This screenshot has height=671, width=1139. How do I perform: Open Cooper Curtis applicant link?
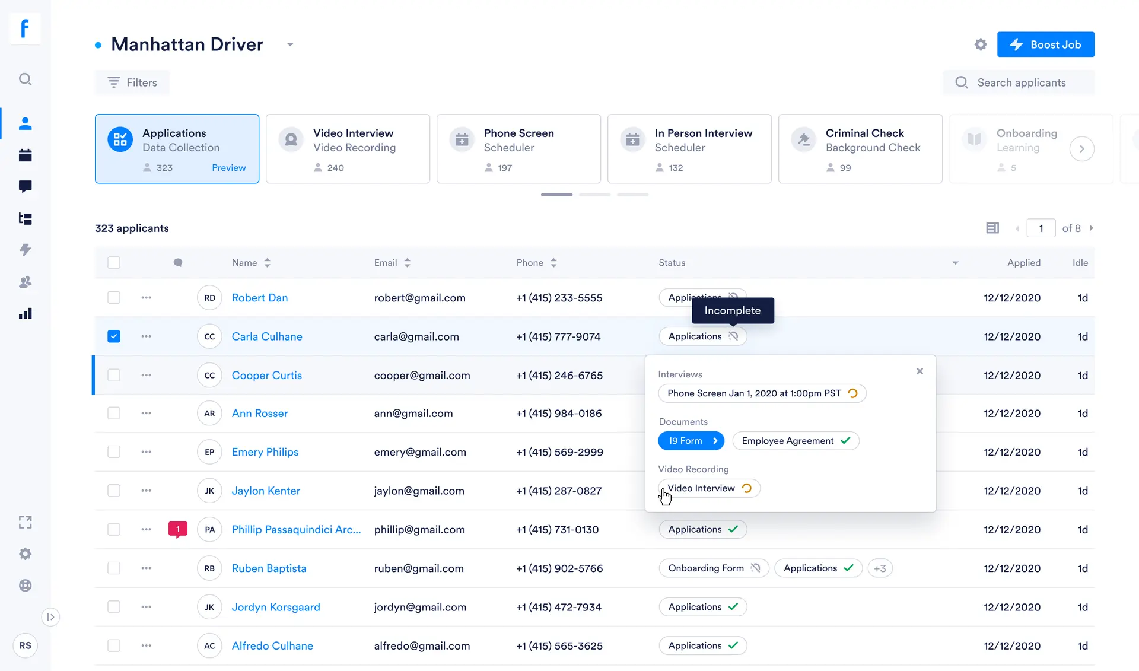(266, 375)
